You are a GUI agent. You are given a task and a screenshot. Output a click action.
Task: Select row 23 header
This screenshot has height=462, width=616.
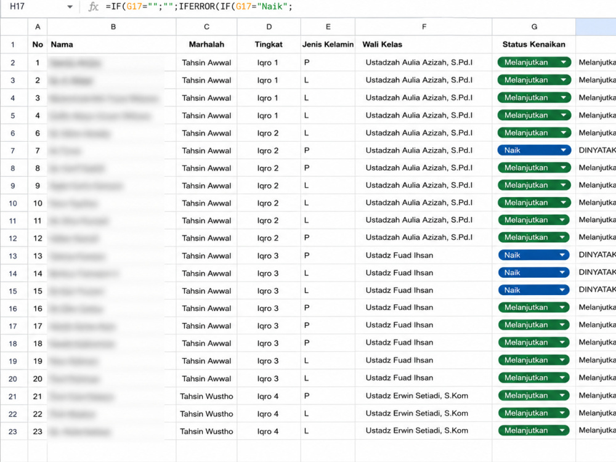tap(13, 431)
